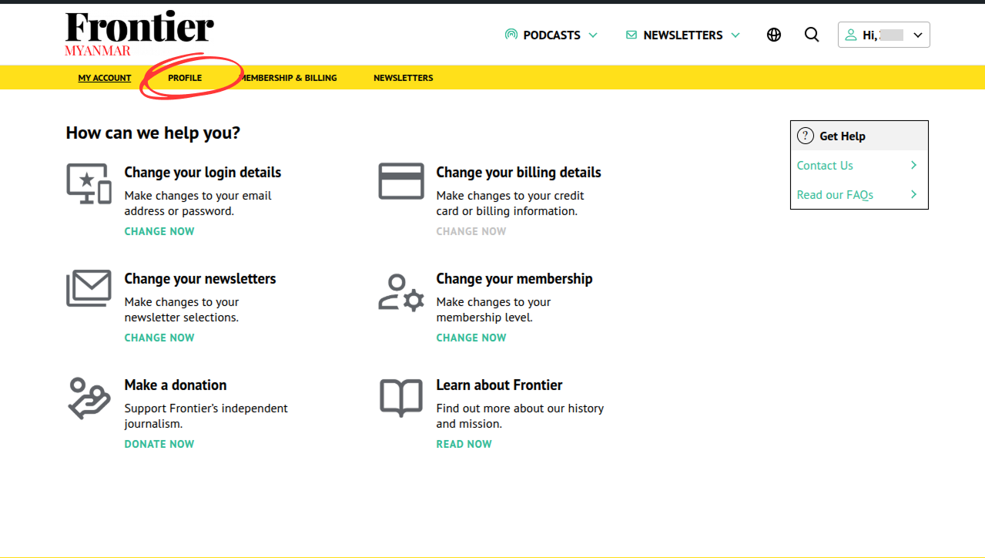
Task: Expand the Podcasts dropdown menu
Action: coord(551,35)
